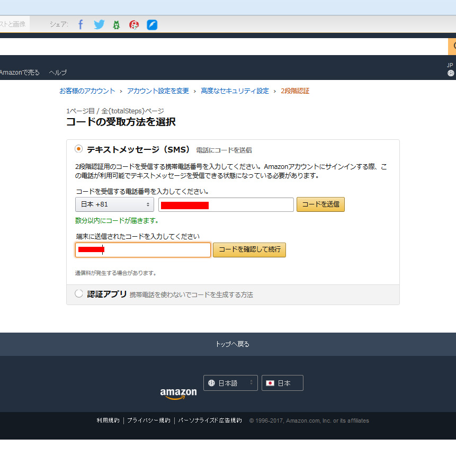
Task: Open パーソナライズド広告規約 footer link
Action: 210,421
